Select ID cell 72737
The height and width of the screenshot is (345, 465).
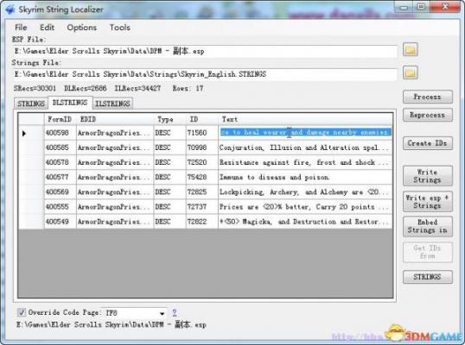pyautogui.click(x=202, y=207)
